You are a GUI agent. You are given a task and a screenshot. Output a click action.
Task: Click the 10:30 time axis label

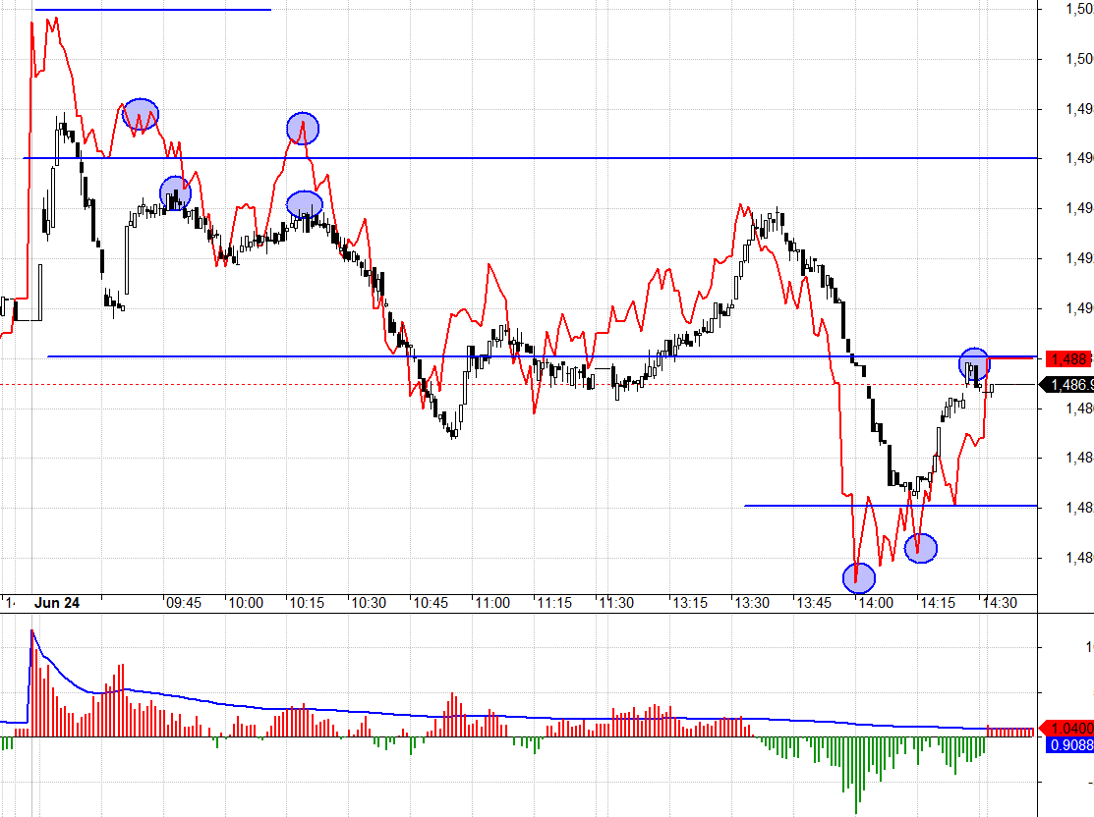tap(369, 603)
